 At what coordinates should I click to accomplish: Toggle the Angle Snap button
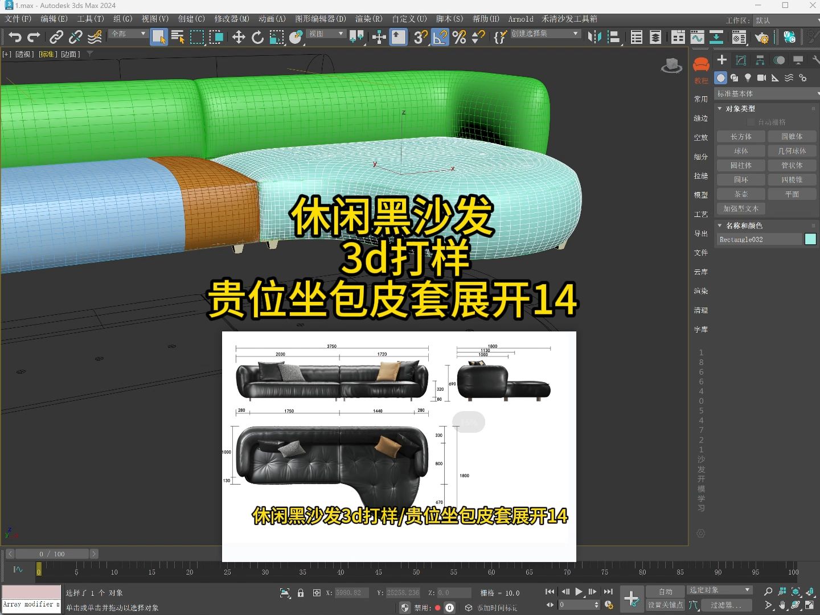(x=440, y=38)
